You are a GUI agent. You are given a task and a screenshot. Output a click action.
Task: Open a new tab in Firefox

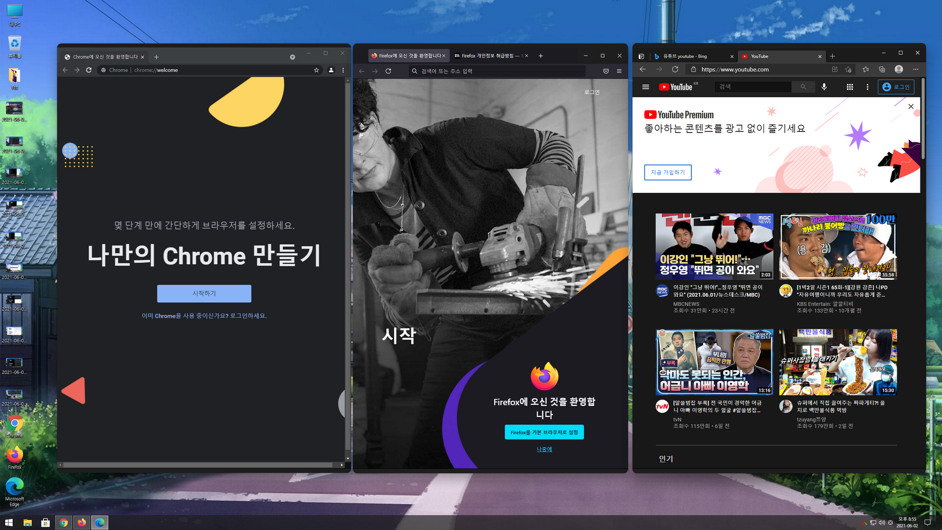point(540,56)
